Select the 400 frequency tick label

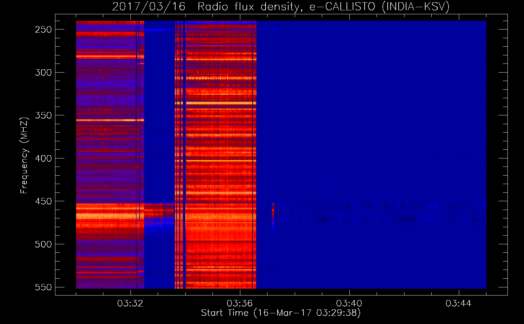pos(43,158)
